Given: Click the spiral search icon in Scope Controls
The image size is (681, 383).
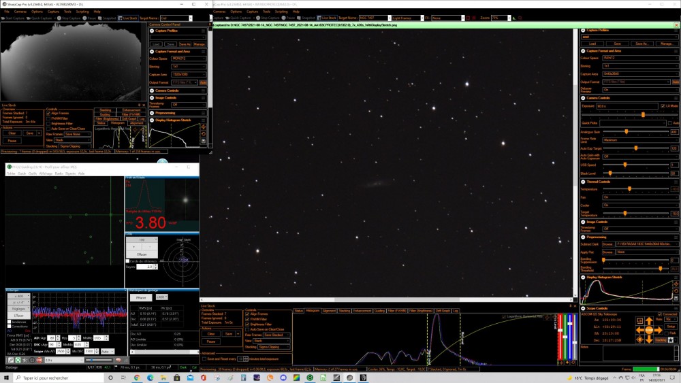Looking at the screenshot, I should click(639, 321).
